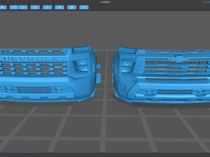The width and height of the screenshot is (210, 157).
Task: Click the rightmost blue toolbar button
Action: (x=84, y=7)
